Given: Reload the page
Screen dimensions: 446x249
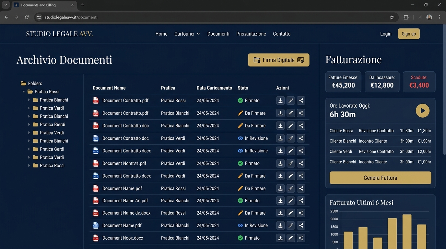Looking at the screenshot, I should (27, 17).
